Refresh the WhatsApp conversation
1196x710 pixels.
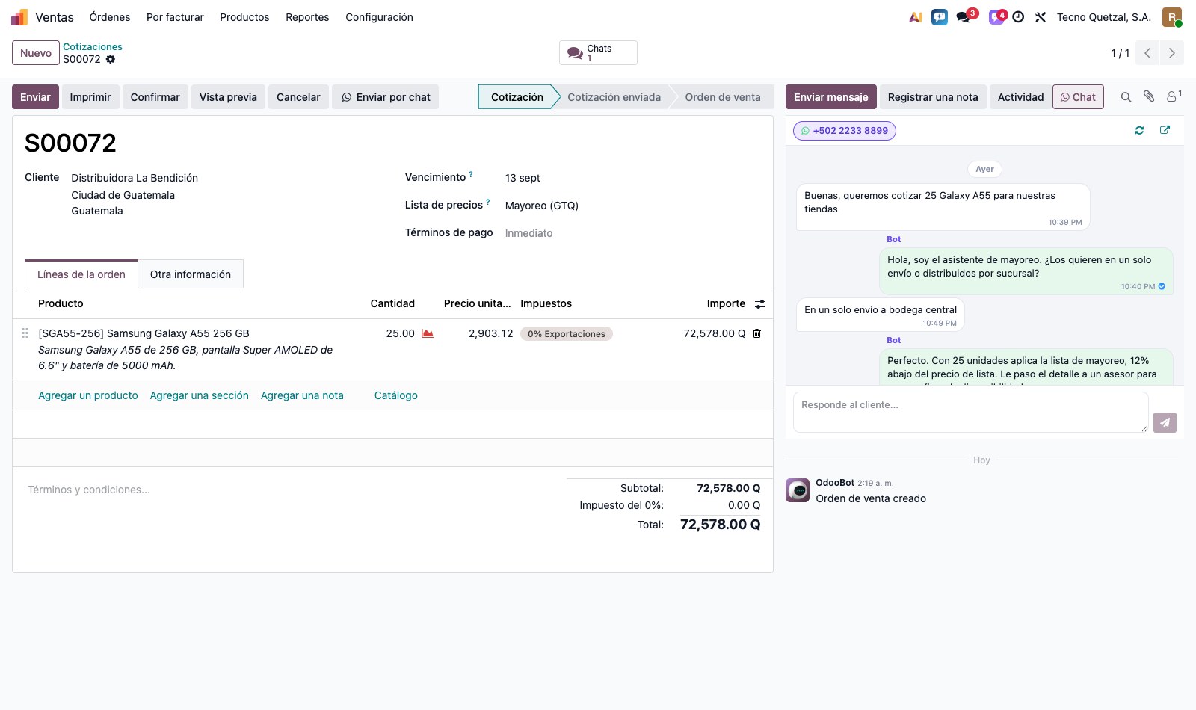click(1139, 130)
